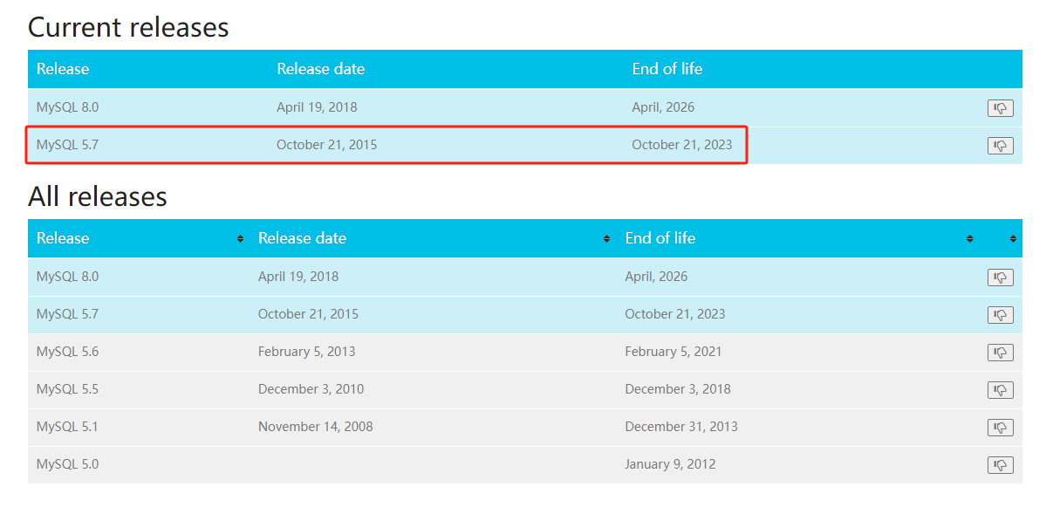Click the "December 31, 2013" end of life
This screenshot has width=1053, height=514.
pos(681,427)
